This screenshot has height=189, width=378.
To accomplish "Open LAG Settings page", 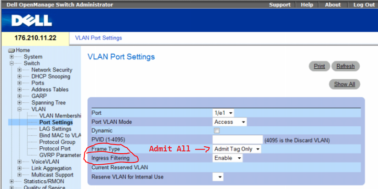I will pyautogui.click(x=55, y=129).
